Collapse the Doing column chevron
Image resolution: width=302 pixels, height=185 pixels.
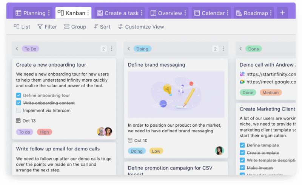[129, 49]
